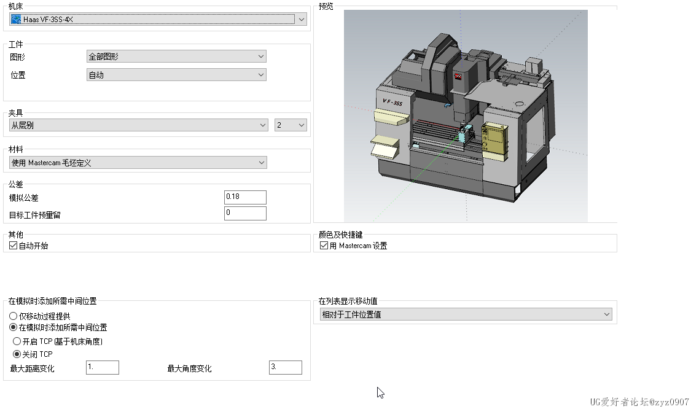The width and height of the screenshot is (691, 409).
Task: Click the 最大角度变化 label
Action: click(190, 368)
